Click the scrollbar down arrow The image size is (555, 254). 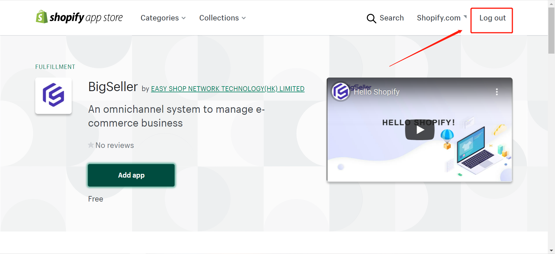pos(551,251)
